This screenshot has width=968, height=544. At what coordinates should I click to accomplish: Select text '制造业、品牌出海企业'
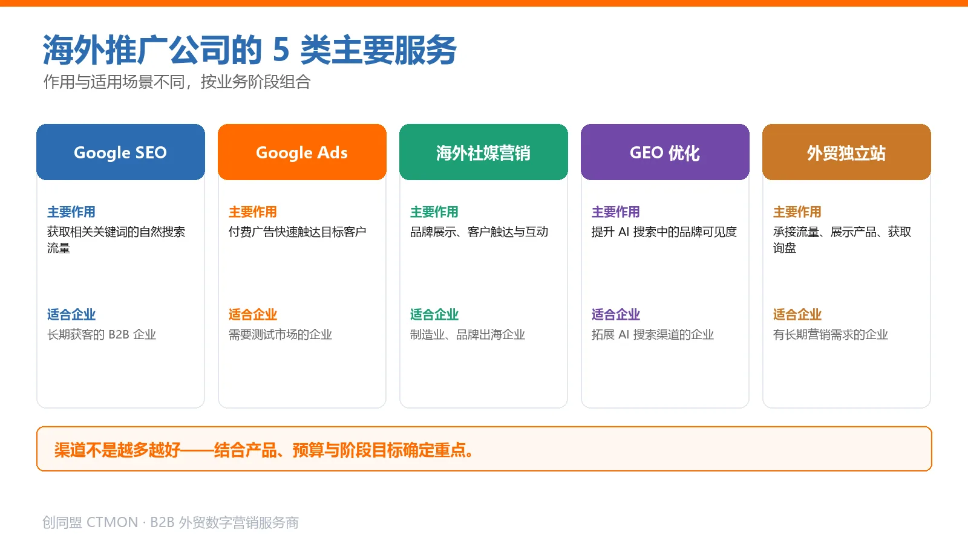pos(468,335)
